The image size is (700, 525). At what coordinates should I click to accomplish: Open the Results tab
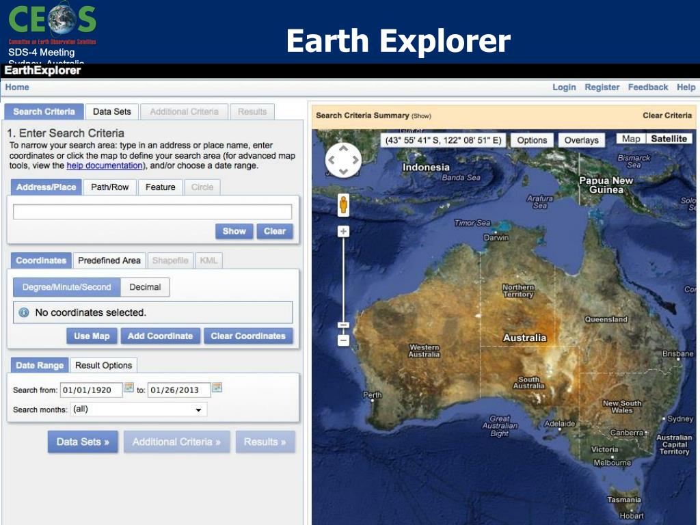point(252,111)
